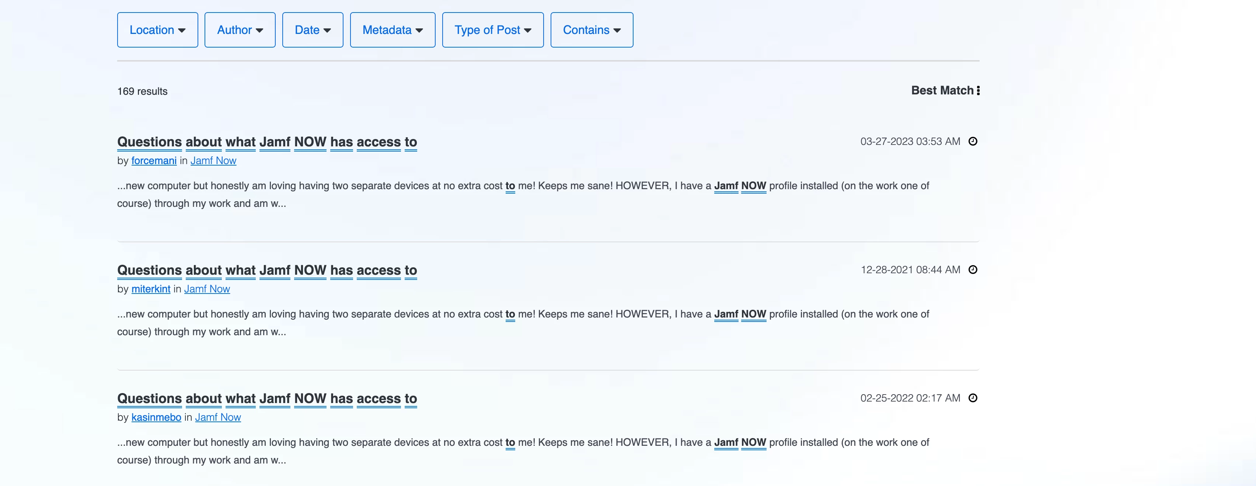The image size is (1256, 486).
Task: Open the post title by miterkint
Action: pyautogui.click(x=267, y=270)
